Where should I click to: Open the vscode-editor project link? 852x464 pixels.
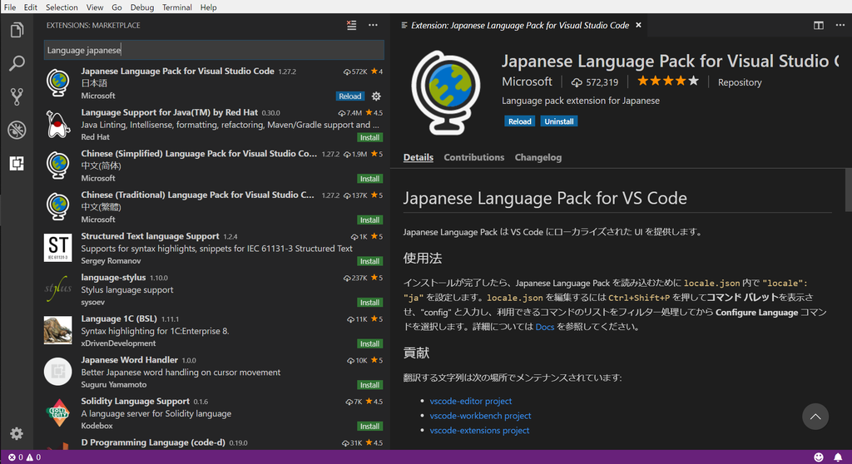click(471, 401)
